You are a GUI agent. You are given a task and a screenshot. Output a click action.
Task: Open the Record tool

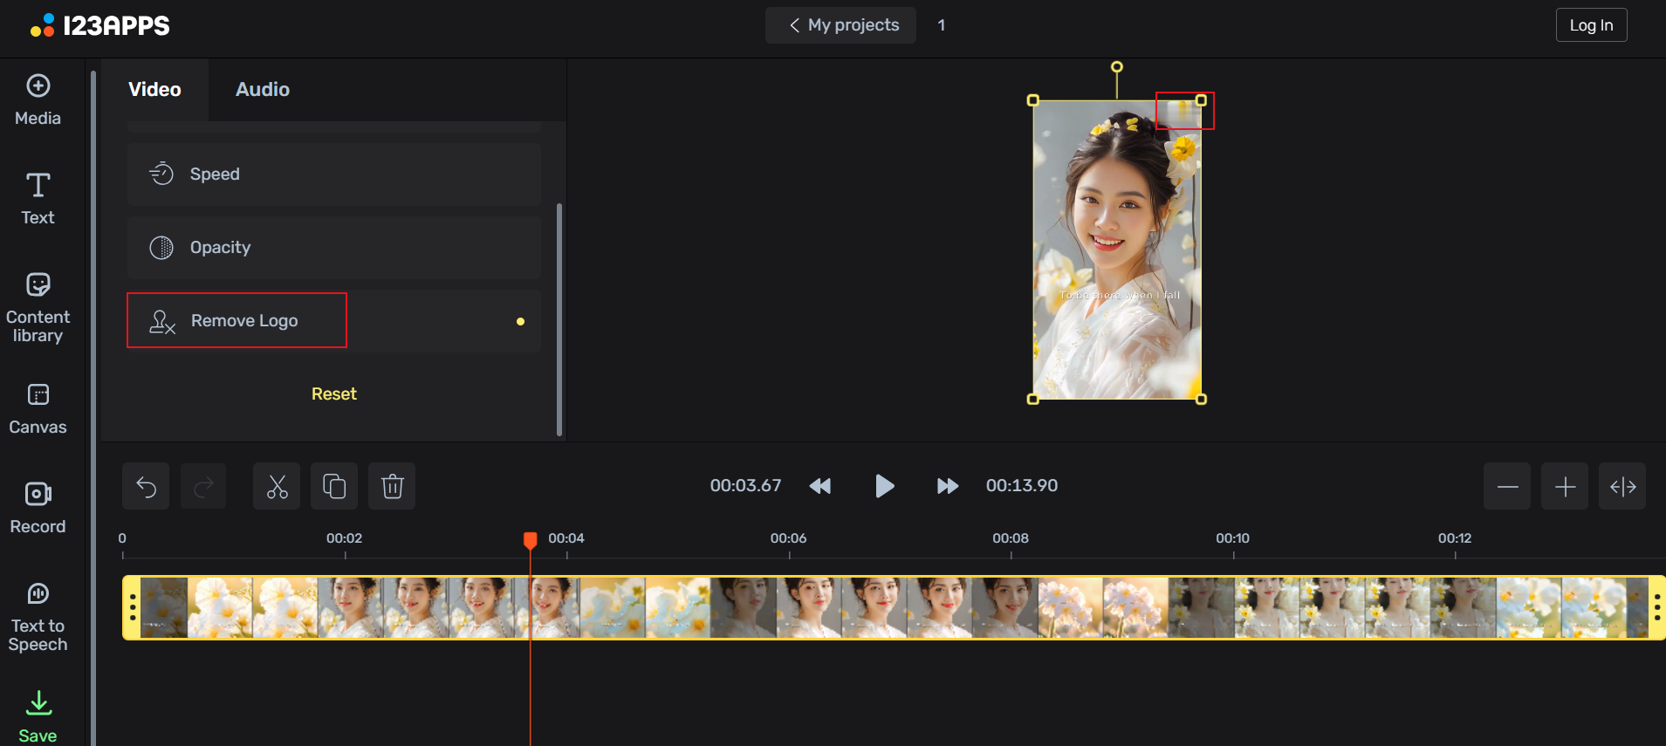[38, 508]
